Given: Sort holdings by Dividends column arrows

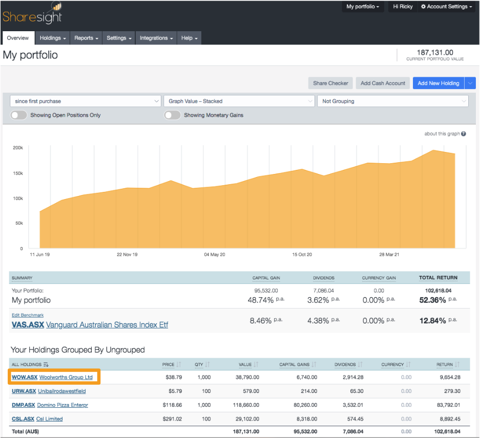Looking at the screenshot, I should tap(360, 364).
